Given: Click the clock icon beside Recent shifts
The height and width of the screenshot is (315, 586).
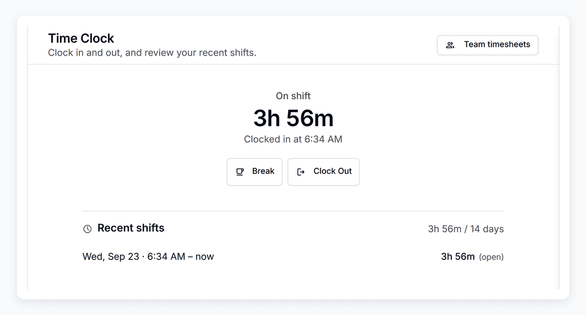Looking at the screenshot, I should [x=87, y=229].
